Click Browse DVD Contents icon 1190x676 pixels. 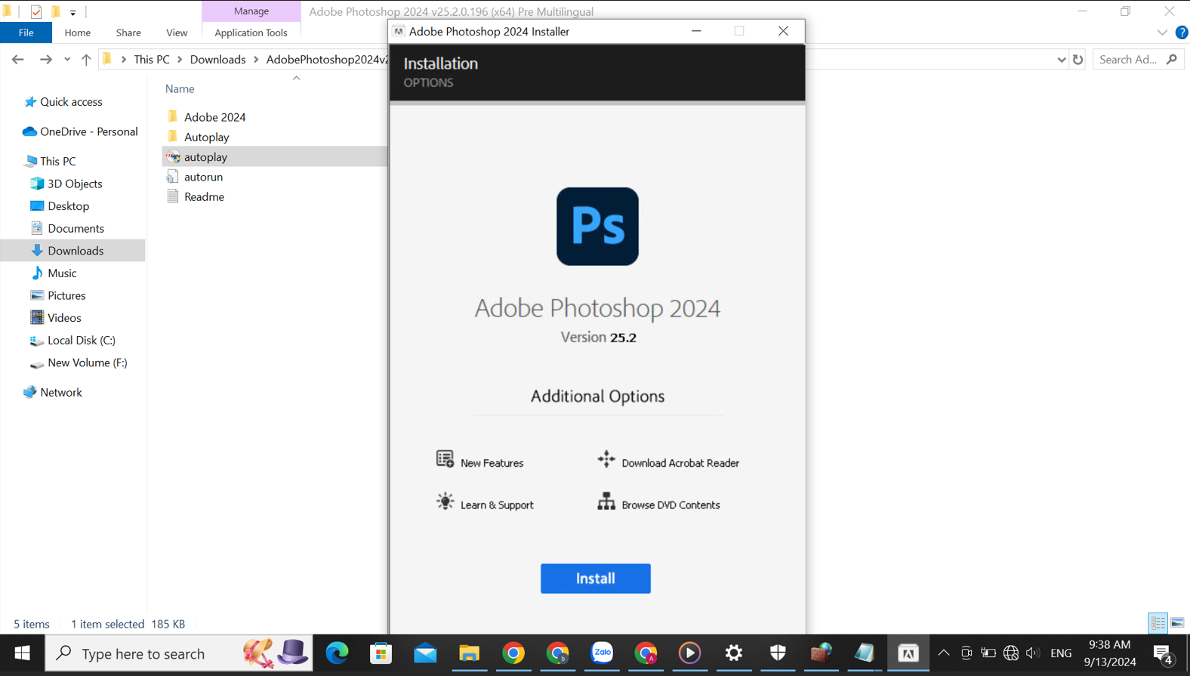coord(606,502)
